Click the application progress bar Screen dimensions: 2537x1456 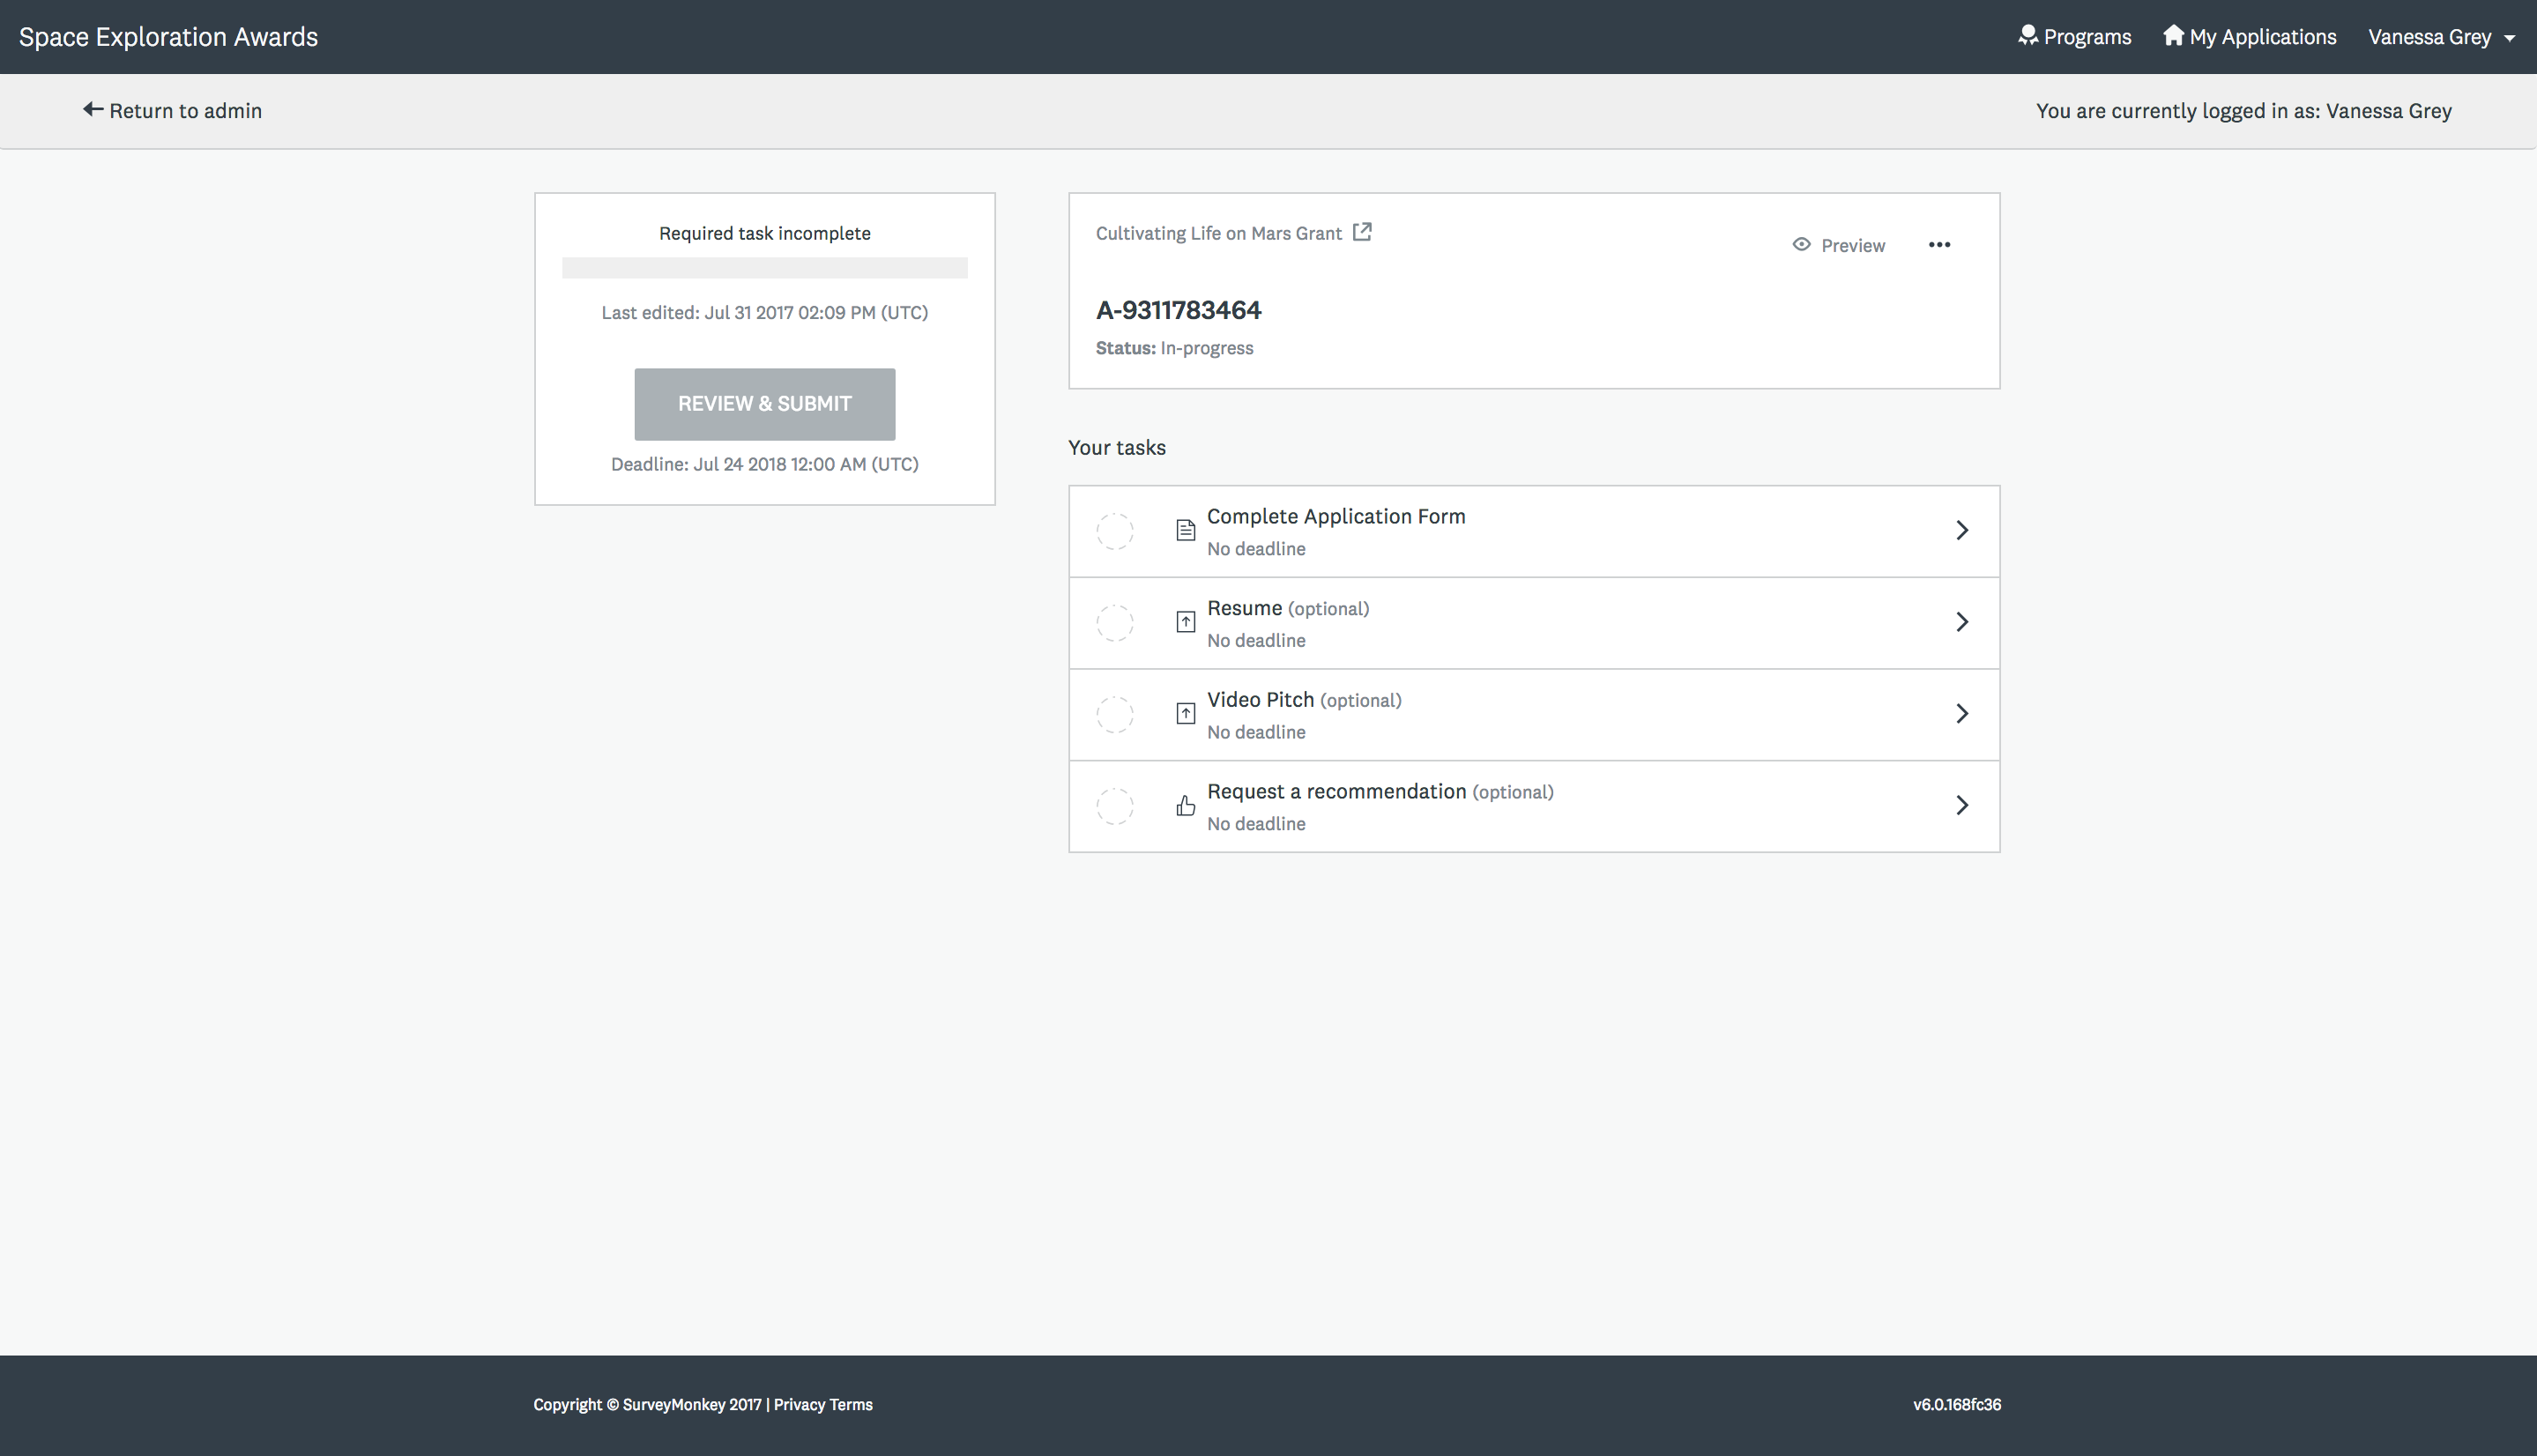(x=764, y=268)
